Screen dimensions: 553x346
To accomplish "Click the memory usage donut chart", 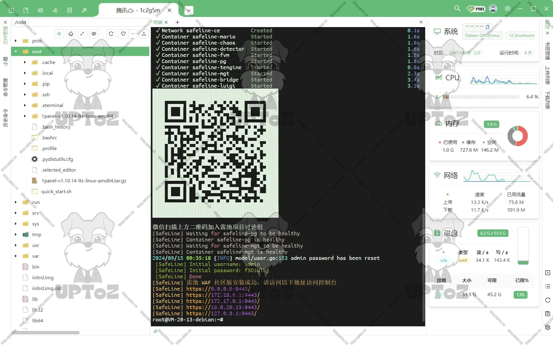I will [x=517, y=136].
